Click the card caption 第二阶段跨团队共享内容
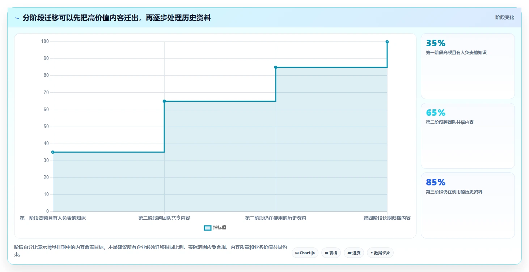The width and height of the screenshot is (529, 272). (450, 122)
